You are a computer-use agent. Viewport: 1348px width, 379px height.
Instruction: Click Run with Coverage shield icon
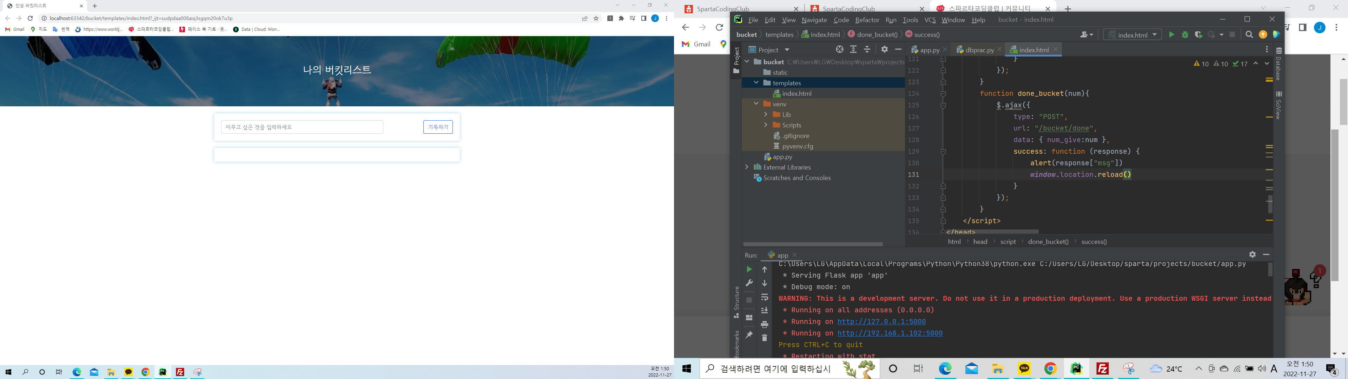pos(1198,34)
